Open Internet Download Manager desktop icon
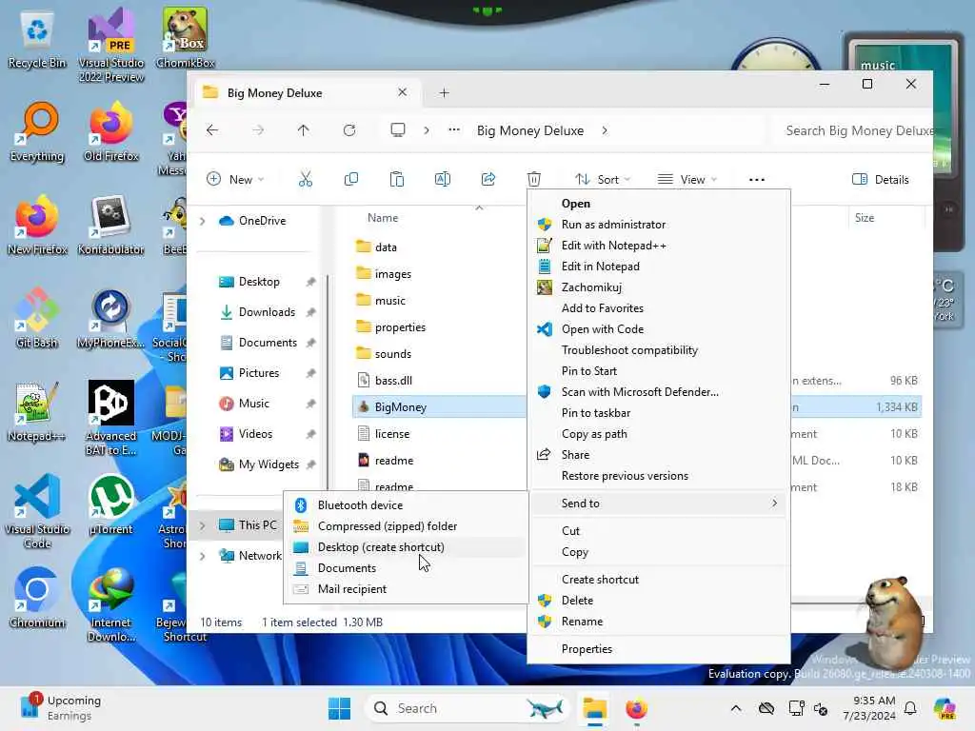975x731 pixels. tap(111, 604)
